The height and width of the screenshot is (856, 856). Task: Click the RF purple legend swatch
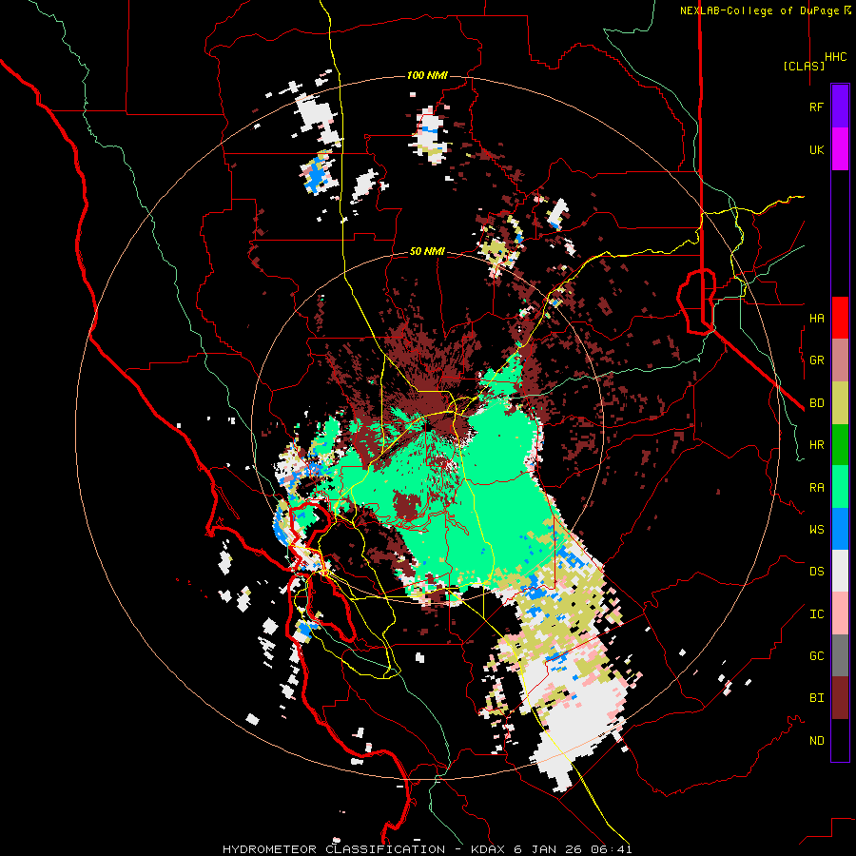[840, 107]
